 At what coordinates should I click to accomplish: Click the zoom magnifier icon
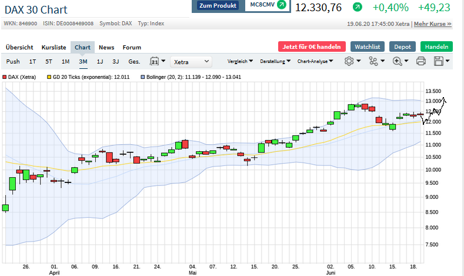coord(397,61)
